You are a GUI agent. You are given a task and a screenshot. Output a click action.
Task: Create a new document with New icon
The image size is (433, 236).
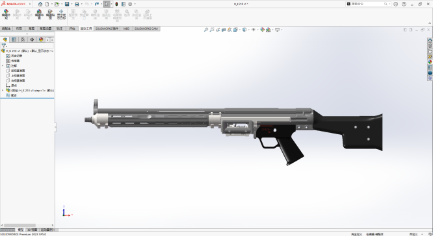pyautogui.click(x=47, y=4)
